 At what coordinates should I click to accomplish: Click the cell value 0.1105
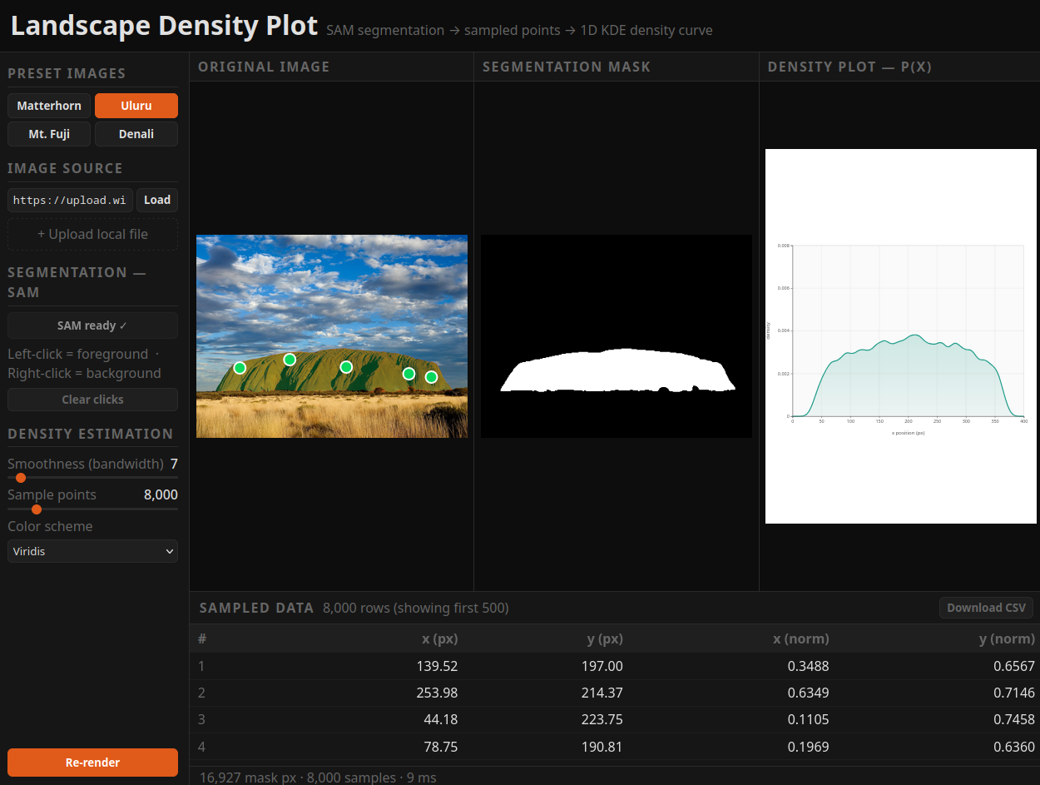coord(808,719)
